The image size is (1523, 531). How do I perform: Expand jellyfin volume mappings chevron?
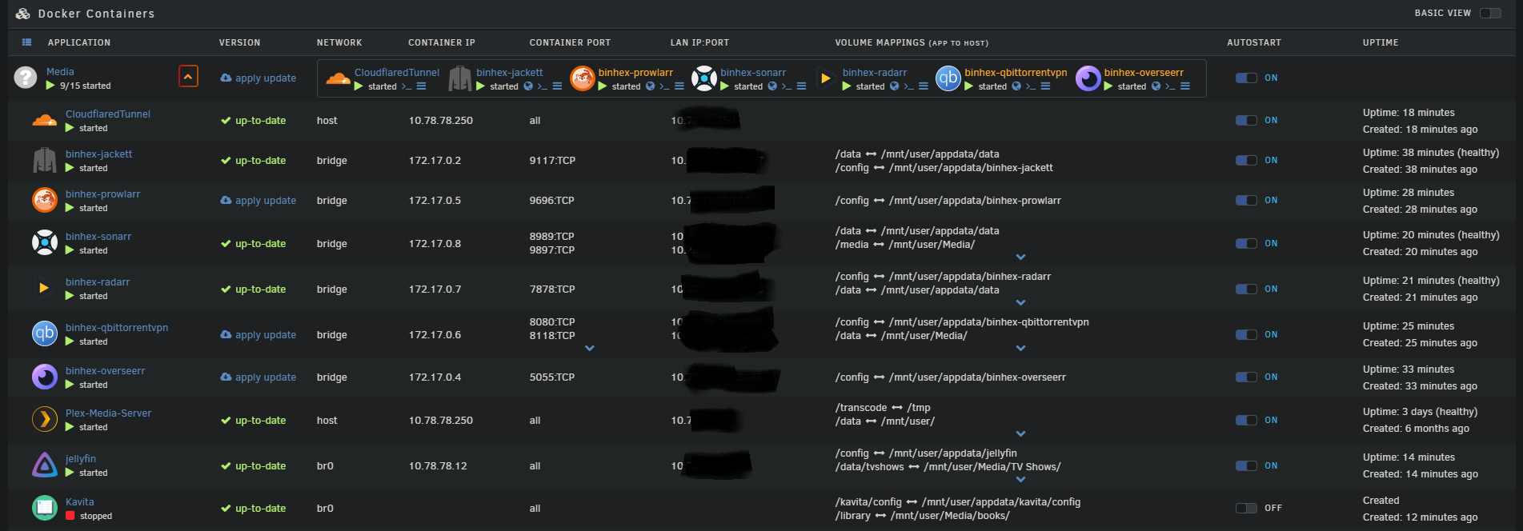tap(1020, 479)
